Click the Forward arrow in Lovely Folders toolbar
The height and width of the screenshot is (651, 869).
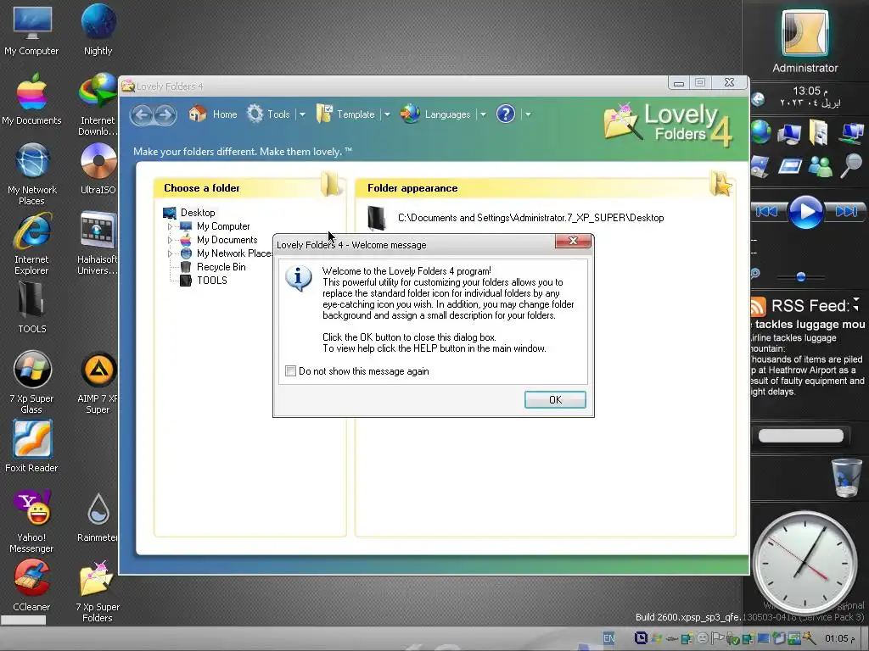click(x=165, y=114)
